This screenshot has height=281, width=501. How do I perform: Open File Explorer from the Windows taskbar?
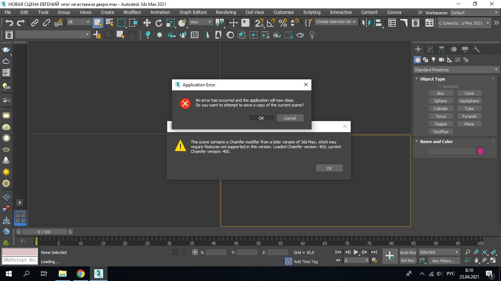click(63, 274)
